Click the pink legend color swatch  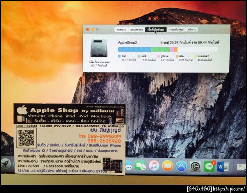(x=158, y=56)
